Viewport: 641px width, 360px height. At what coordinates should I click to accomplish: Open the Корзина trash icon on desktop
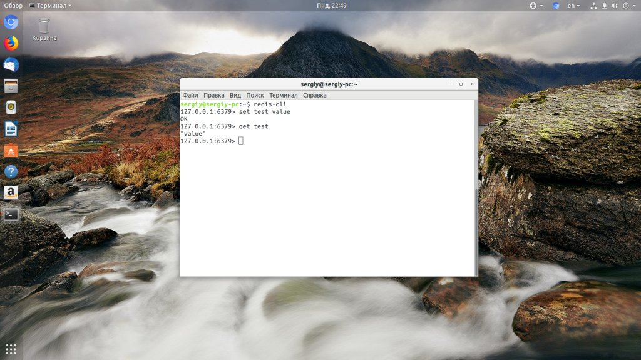[x=44, y=29]
